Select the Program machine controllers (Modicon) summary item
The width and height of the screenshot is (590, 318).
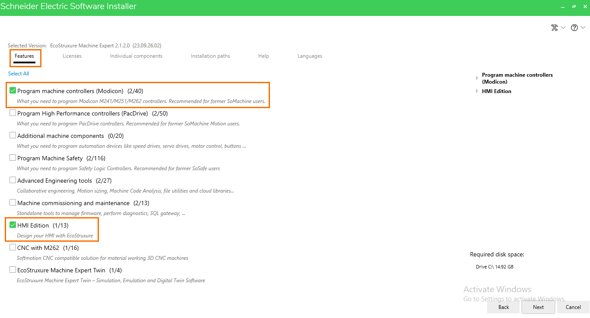pyautogui.click(x=517, y=78)
